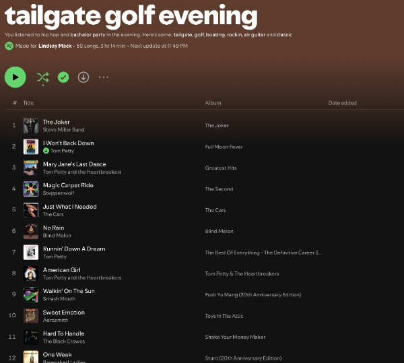Screen dimensions: 404x363
Task: Open the Toys In The Attic album link
Action: click(x=224, y=316)
